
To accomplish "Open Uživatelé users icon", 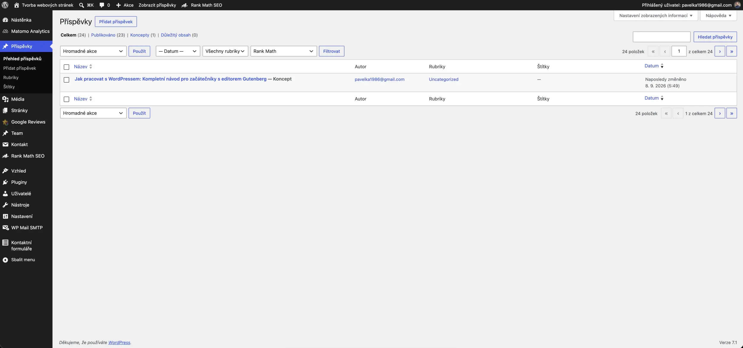I will click(5, 194).
